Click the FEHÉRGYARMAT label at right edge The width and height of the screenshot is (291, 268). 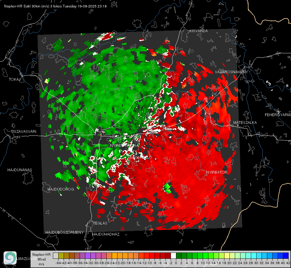[x=278, y=115]
